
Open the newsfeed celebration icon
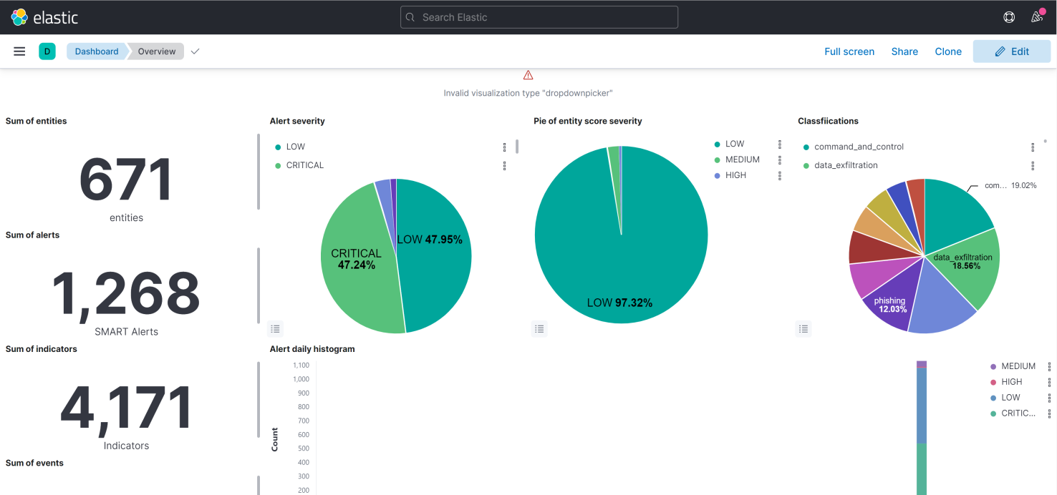[1037, 17]
